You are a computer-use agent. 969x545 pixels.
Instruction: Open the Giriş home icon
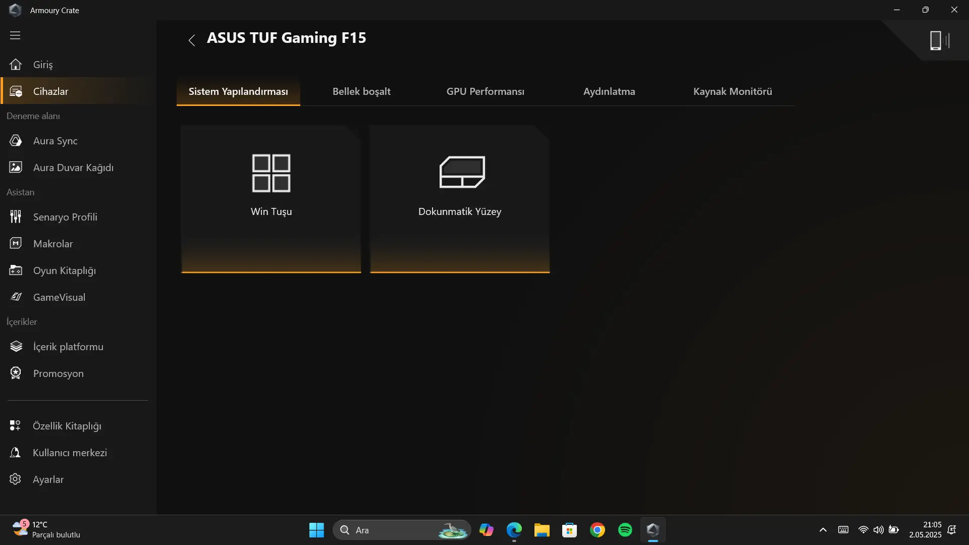pyautogui.click(x=16, y=65)
